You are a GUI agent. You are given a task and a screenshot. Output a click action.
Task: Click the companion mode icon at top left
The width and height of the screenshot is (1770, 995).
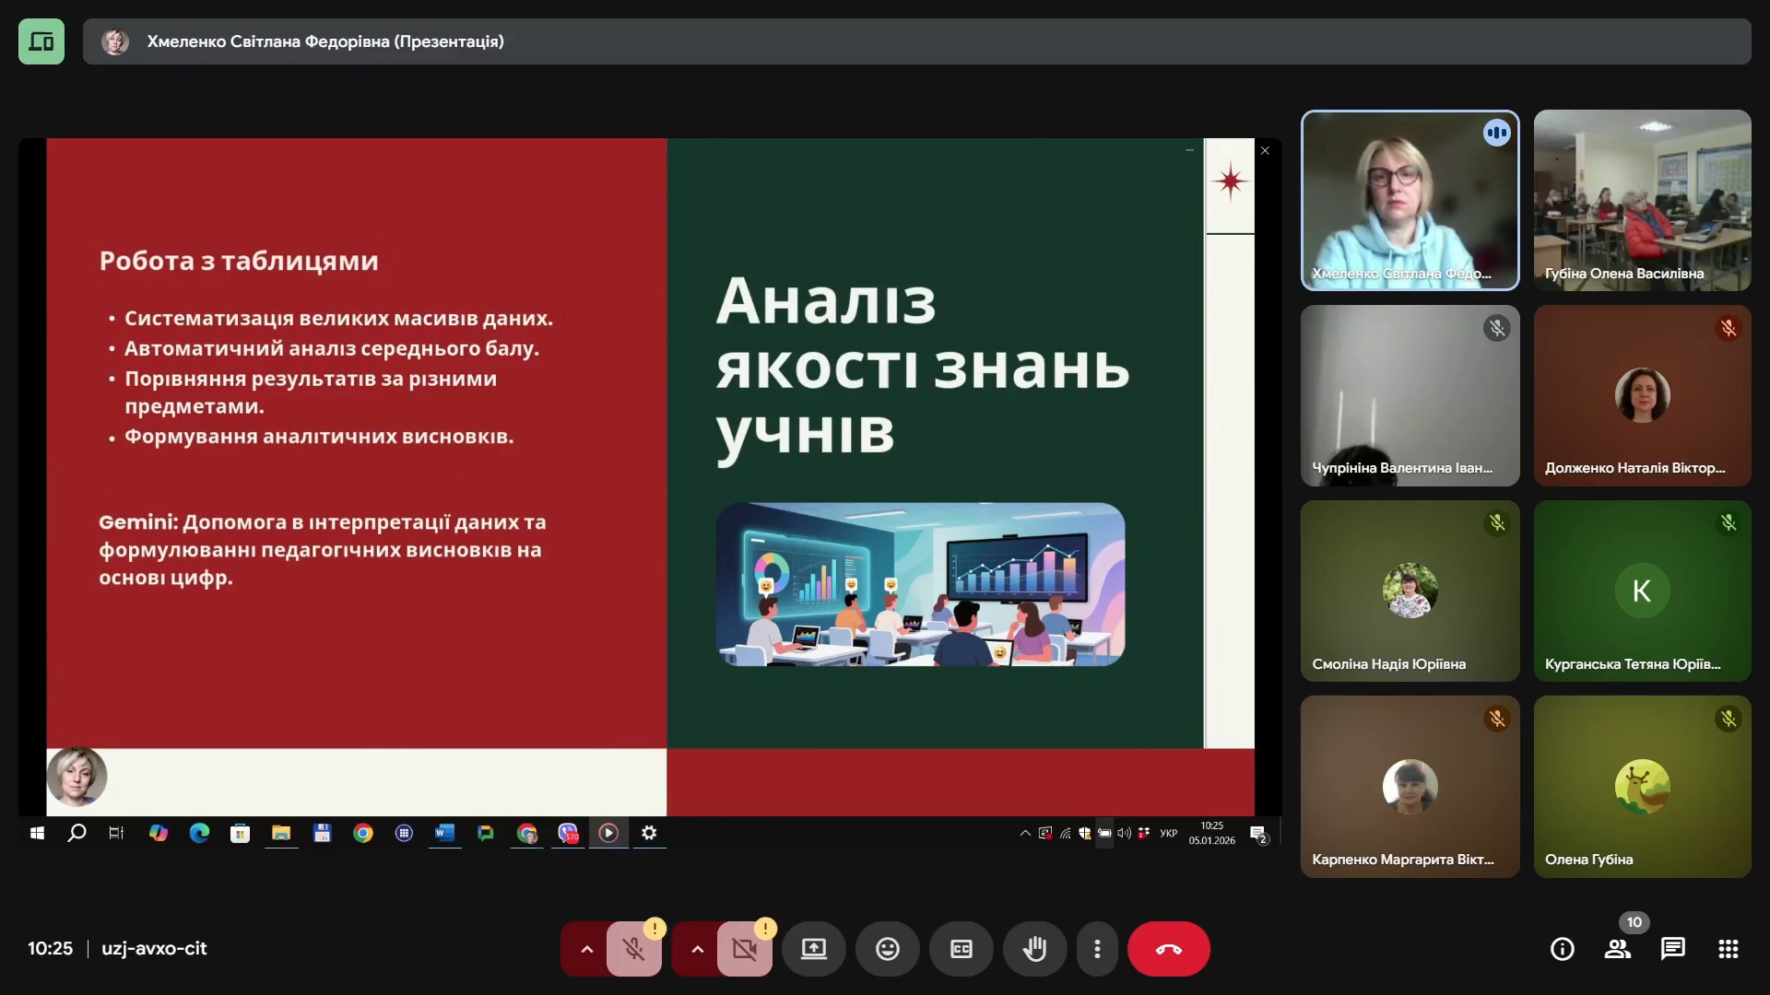coord(41,41)
